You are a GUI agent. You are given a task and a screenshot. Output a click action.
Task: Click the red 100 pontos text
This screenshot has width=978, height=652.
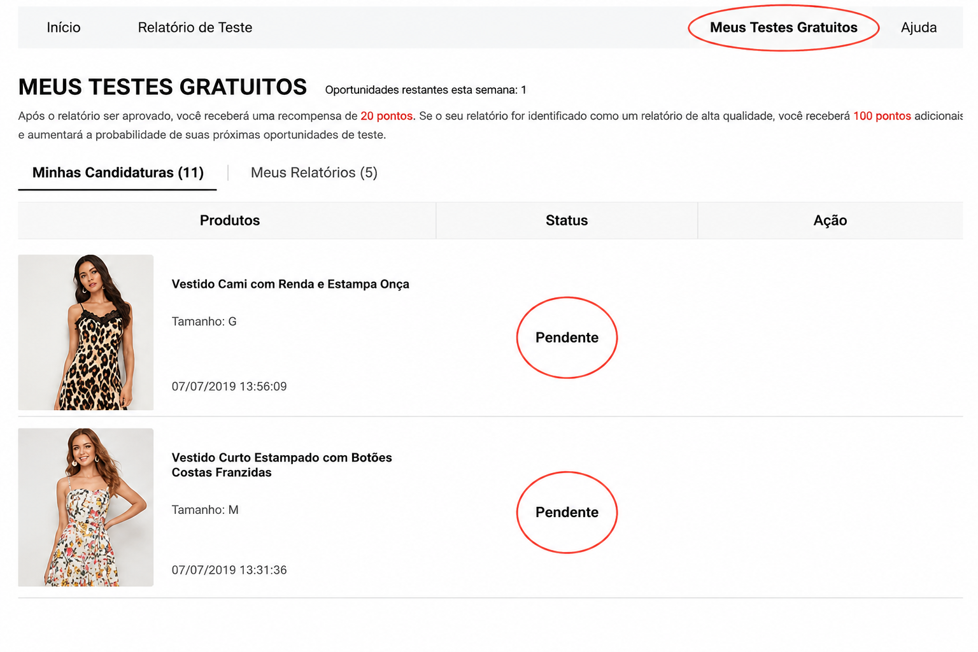pos(882,116)
